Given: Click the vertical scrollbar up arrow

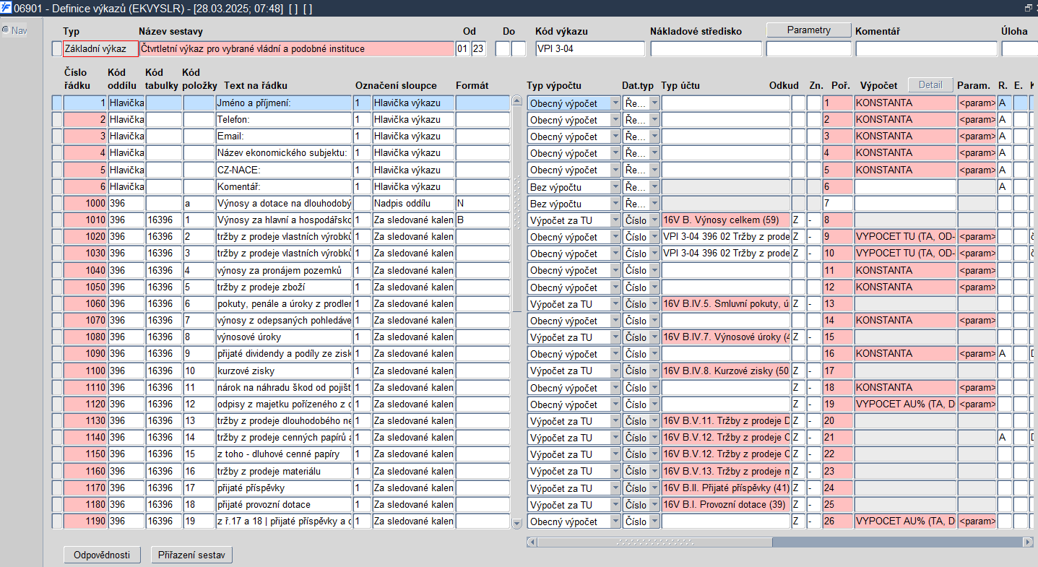Looking at the screenshot, I should click(x=516, y=102).
